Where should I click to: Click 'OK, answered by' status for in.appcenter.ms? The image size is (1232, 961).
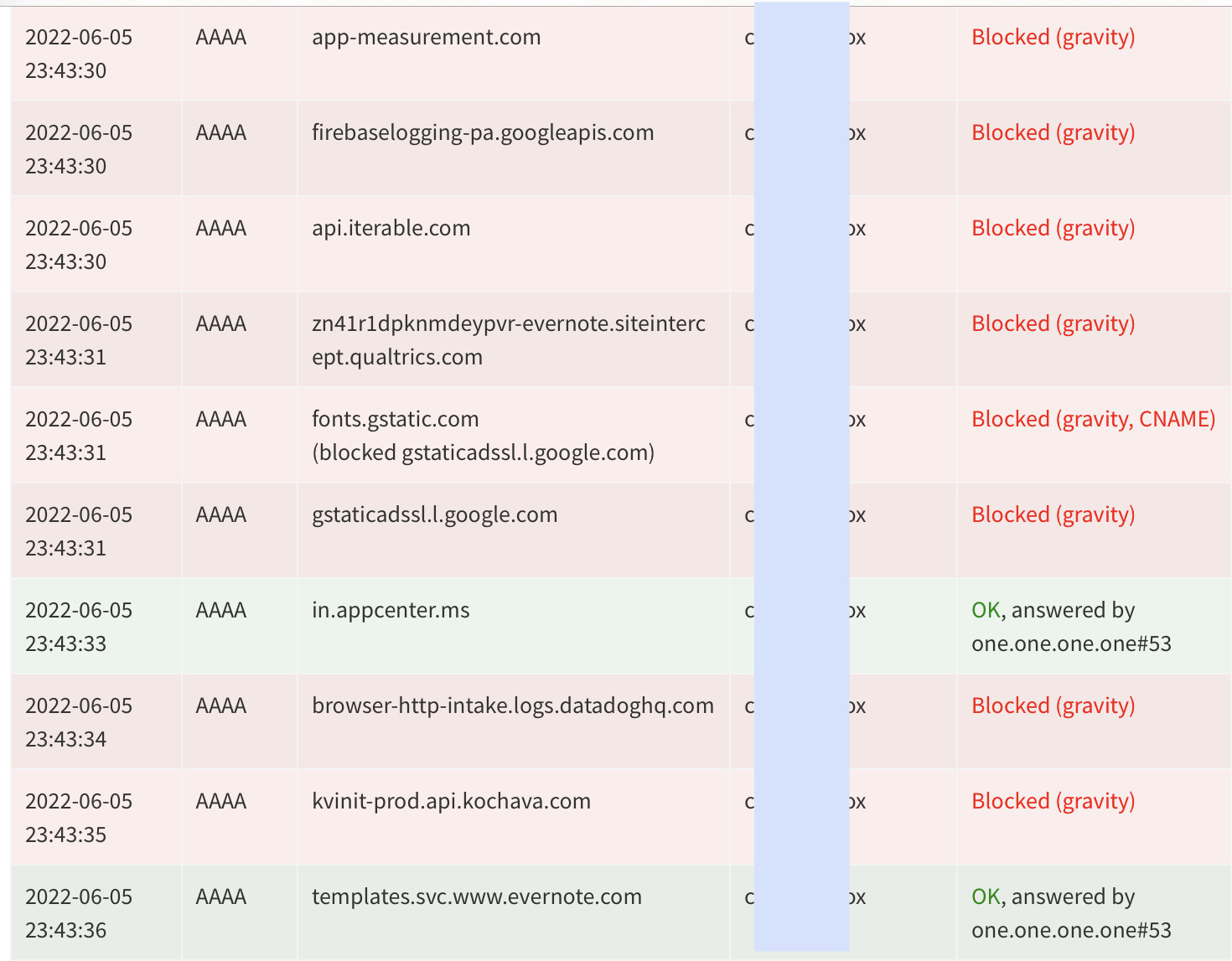pos(1053,611)
